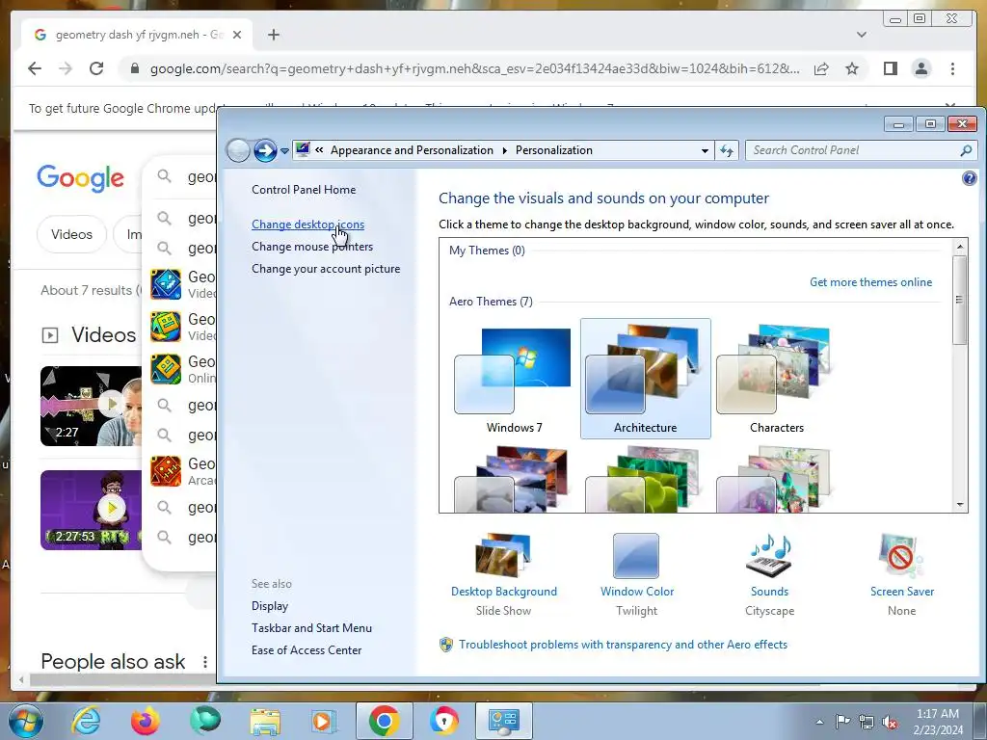Select the geometry dash Chrome tab

point(137,35)
